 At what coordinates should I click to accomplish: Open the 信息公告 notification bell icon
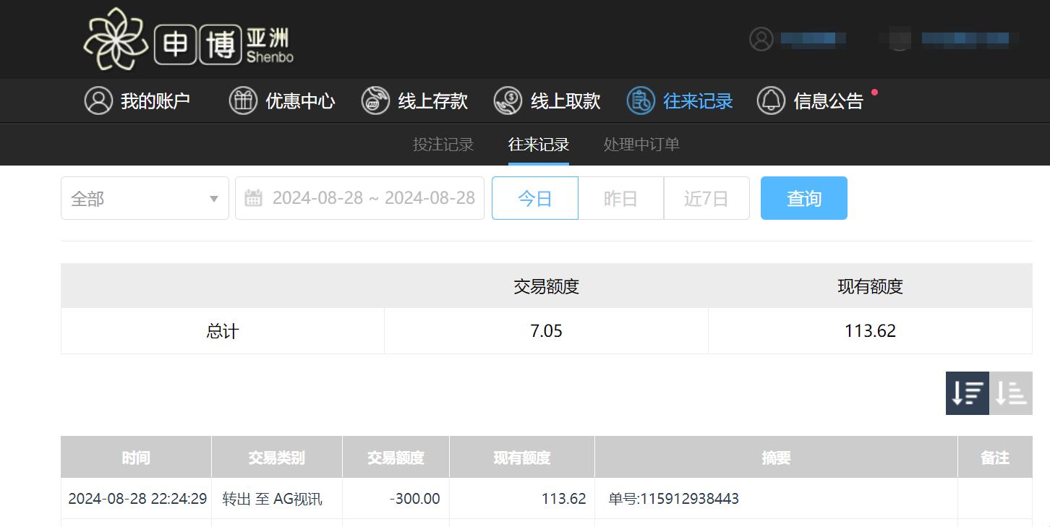772,100
